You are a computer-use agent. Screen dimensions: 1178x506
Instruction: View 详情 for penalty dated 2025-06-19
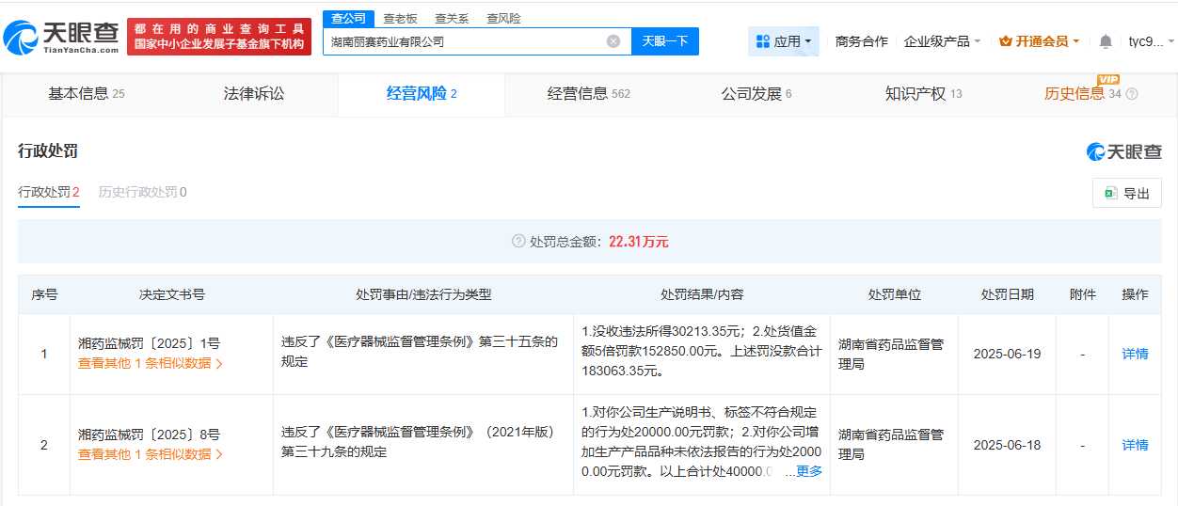1135,354
